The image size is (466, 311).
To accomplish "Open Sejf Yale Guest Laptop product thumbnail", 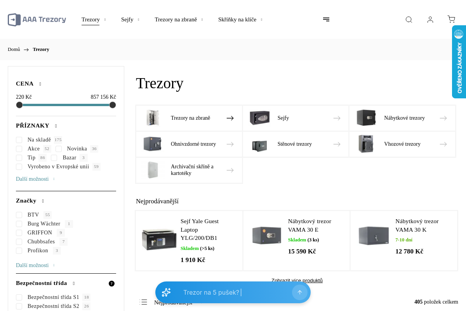I will pos(159,239).
